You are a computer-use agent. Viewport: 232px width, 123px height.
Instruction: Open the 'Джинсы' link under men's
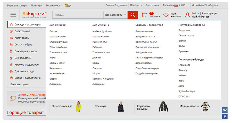97,58
